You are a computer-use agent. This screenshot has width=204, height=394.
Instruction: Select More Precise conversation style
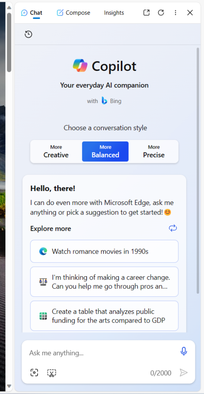coord(154,151)
